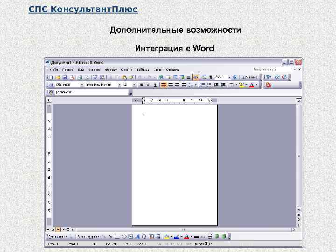Click the Print Preview icon
336x252 pixels.
click(87, 77)
